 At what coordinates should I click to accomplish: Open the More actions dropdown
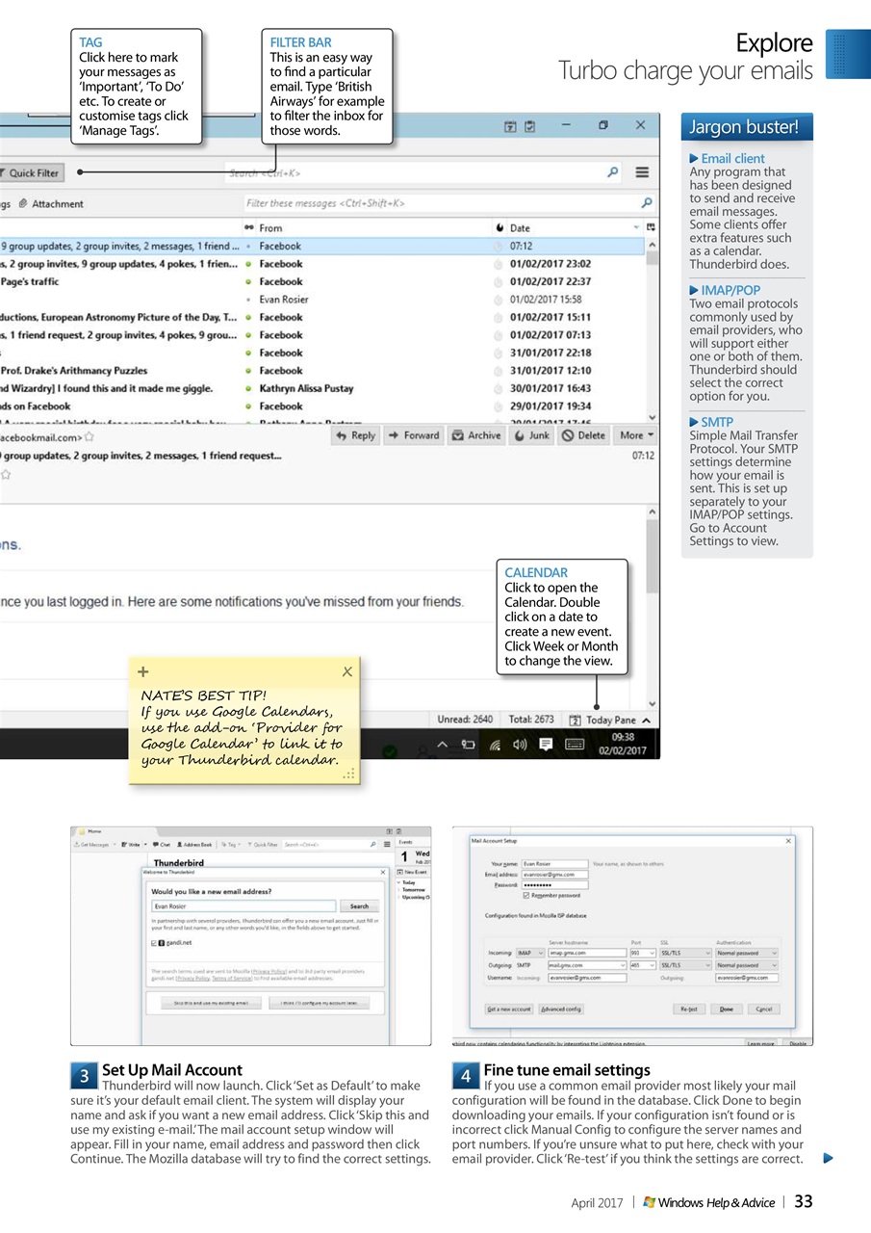coord(634,435)
